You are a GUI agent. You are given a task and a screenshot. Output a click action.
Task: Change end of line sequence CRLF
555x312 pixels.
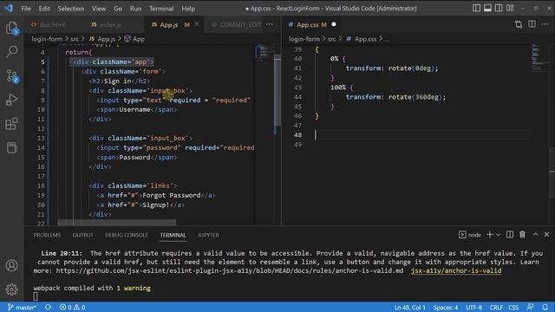[x=496, y=308]
